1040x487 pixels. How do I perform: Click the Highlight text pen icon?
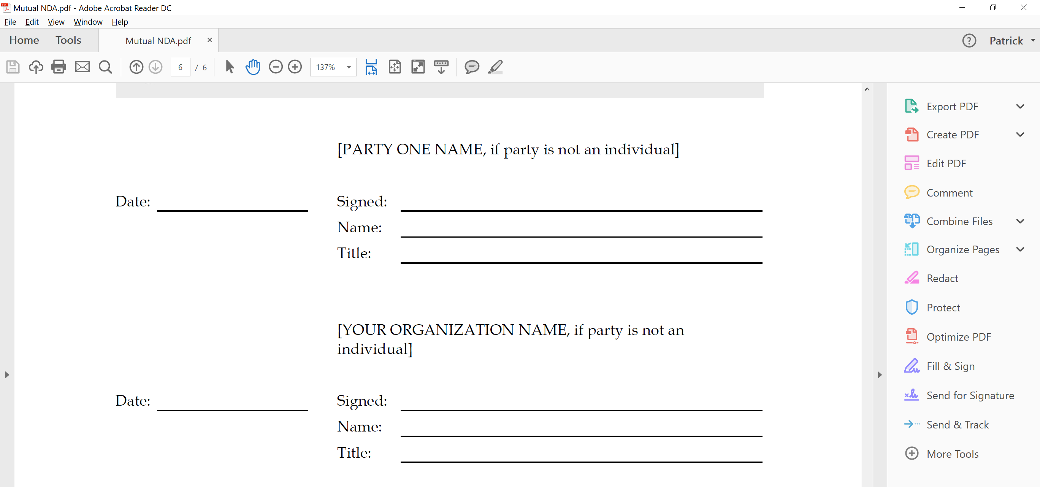click(x=495, y=67)
